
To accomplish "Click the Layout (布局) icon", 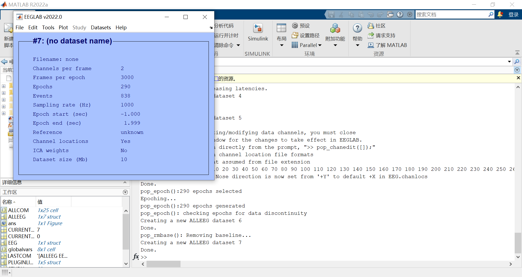I will tap(281, 28).
